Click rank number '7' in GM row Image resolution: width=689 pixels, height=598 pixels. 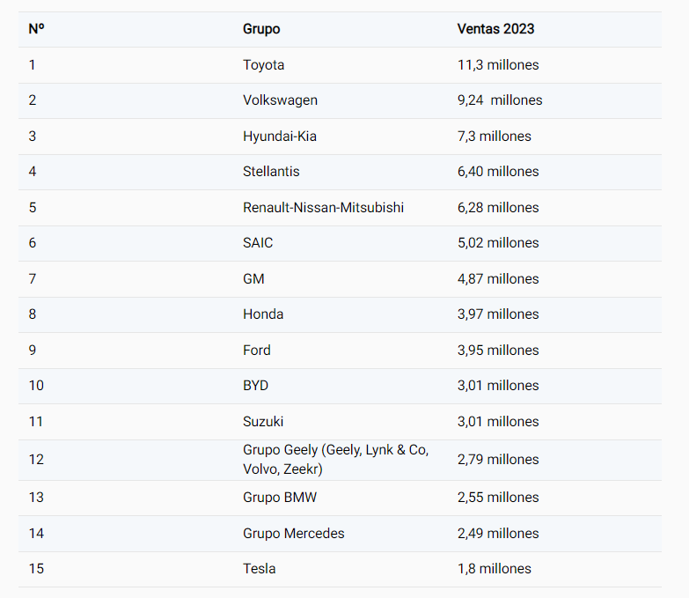point(33,279)
